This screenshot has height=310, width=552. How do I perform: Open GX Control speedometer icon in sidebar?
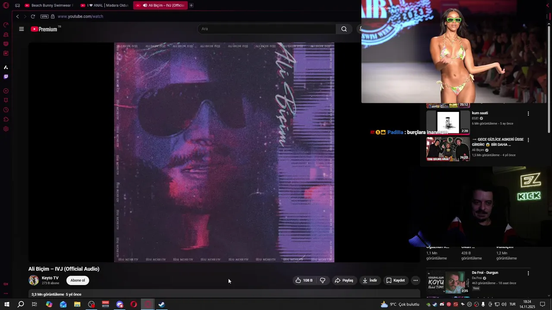tap(6, 25)
